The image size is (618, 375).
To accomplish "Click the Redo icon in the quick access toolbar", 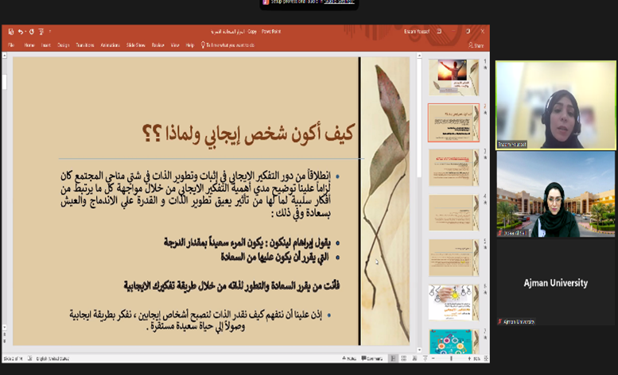I will coord(30,32).
